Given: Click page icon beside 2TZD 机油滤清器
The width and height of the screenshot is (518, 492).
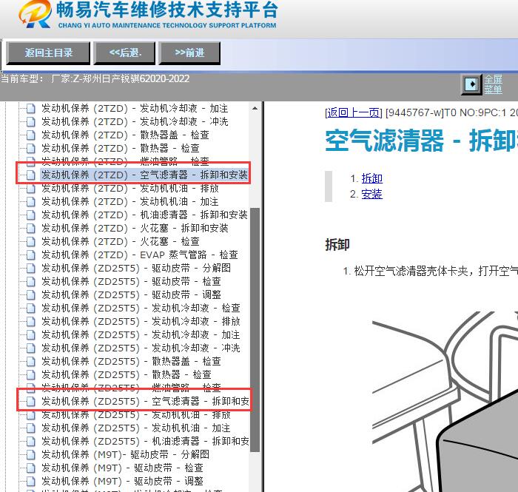Looking at the screenshot, I should [x=31, y=215].
